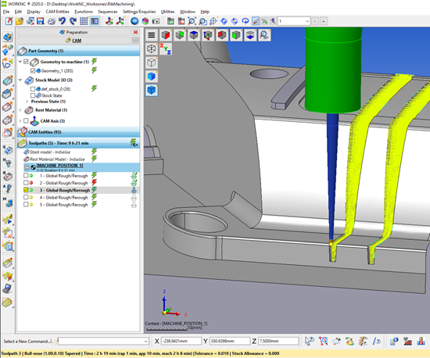Click the shaded sphere rendering icon
Screen dimensions: 430x358
click(134, 21)
